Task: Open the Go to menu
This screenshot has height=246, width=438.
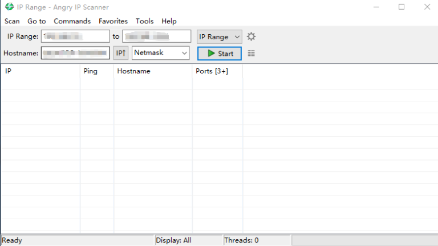Action: tap(36, 21)
